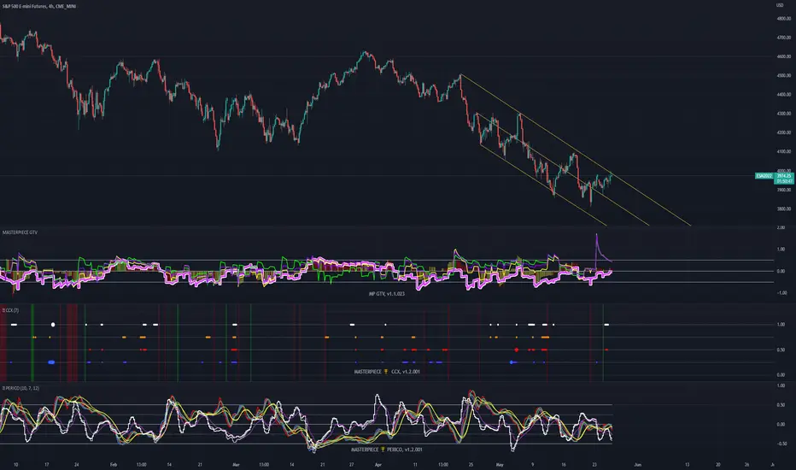Collapse the CCX (7) indicator legend icon
This screenshot has height=470, width=796.
pyautogui.click(x=3, y=310)
